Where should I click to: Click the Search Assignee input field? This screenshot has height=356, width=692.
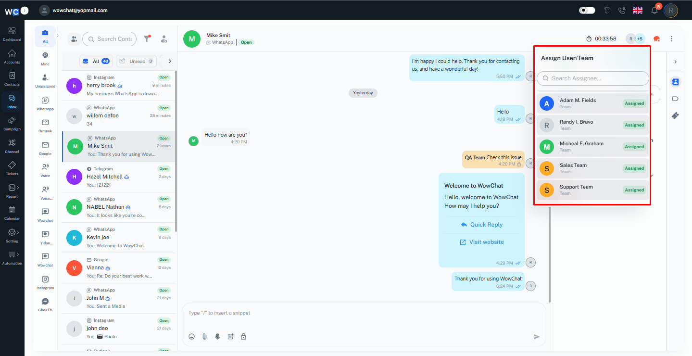[x=593, y=78]
